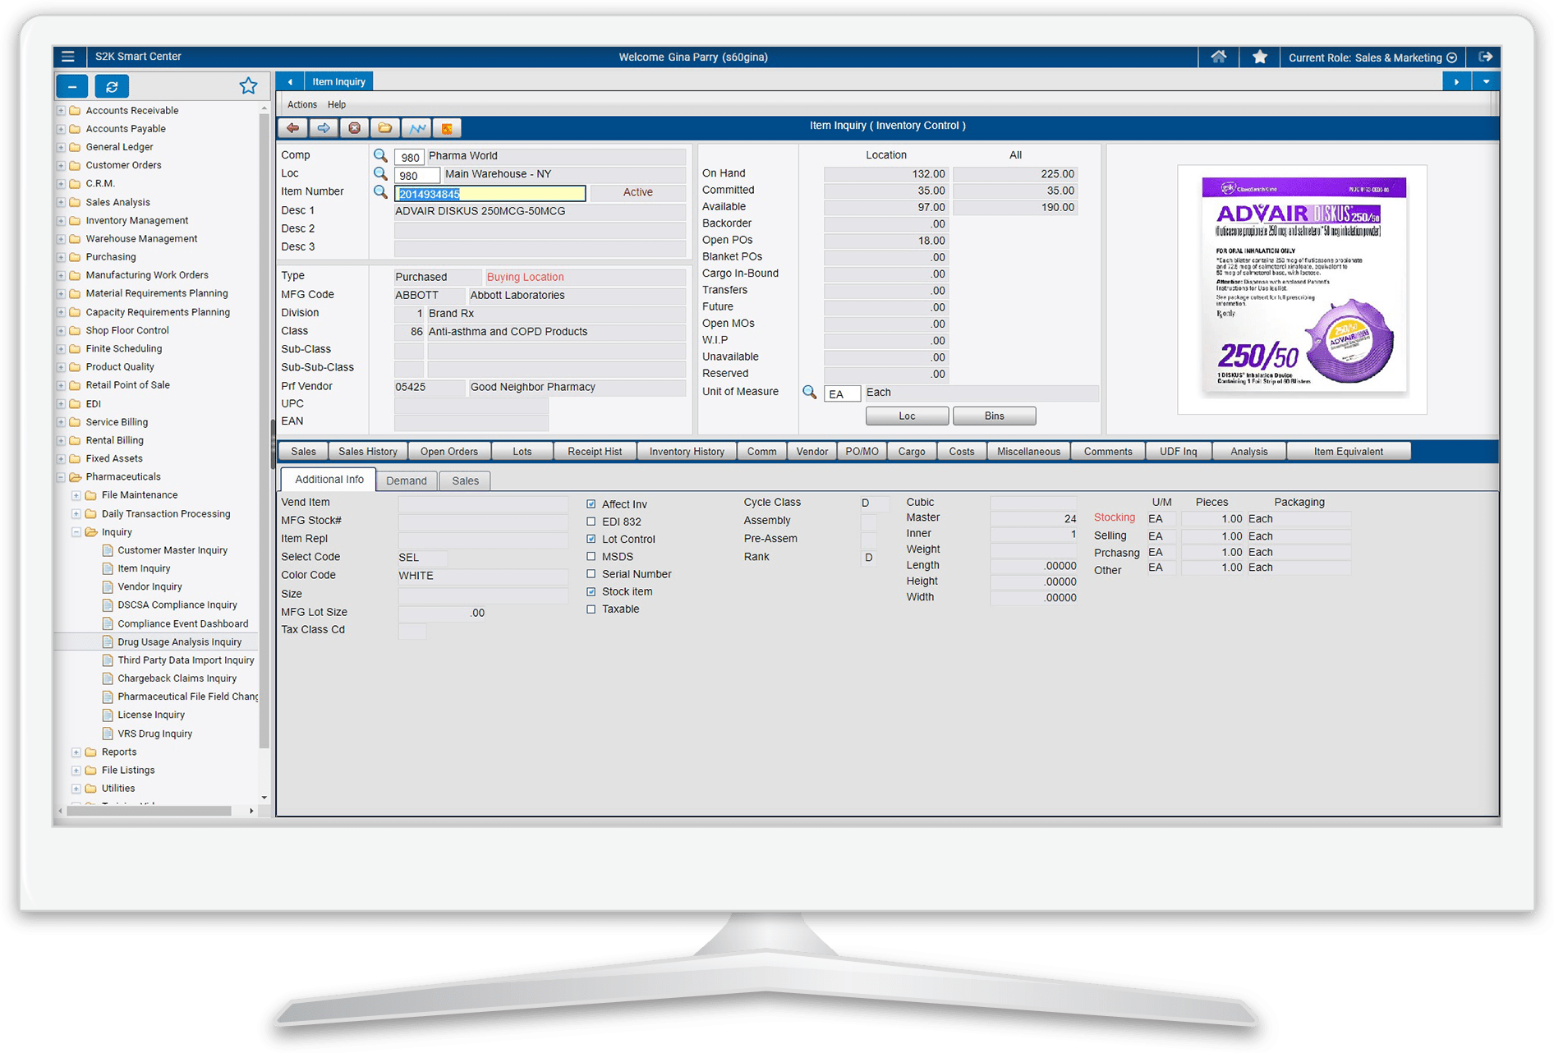Toggle the EDI 832 checkbox
1554x1053 pixels.
(591, 522)
